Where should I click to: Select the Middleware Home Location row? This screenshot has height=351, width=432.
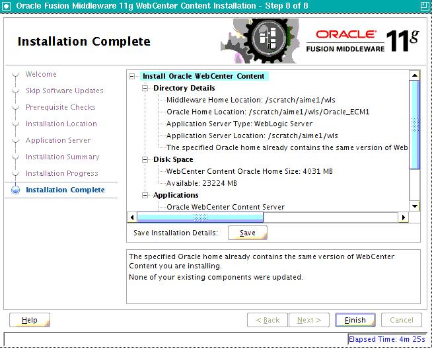(251, 100)
